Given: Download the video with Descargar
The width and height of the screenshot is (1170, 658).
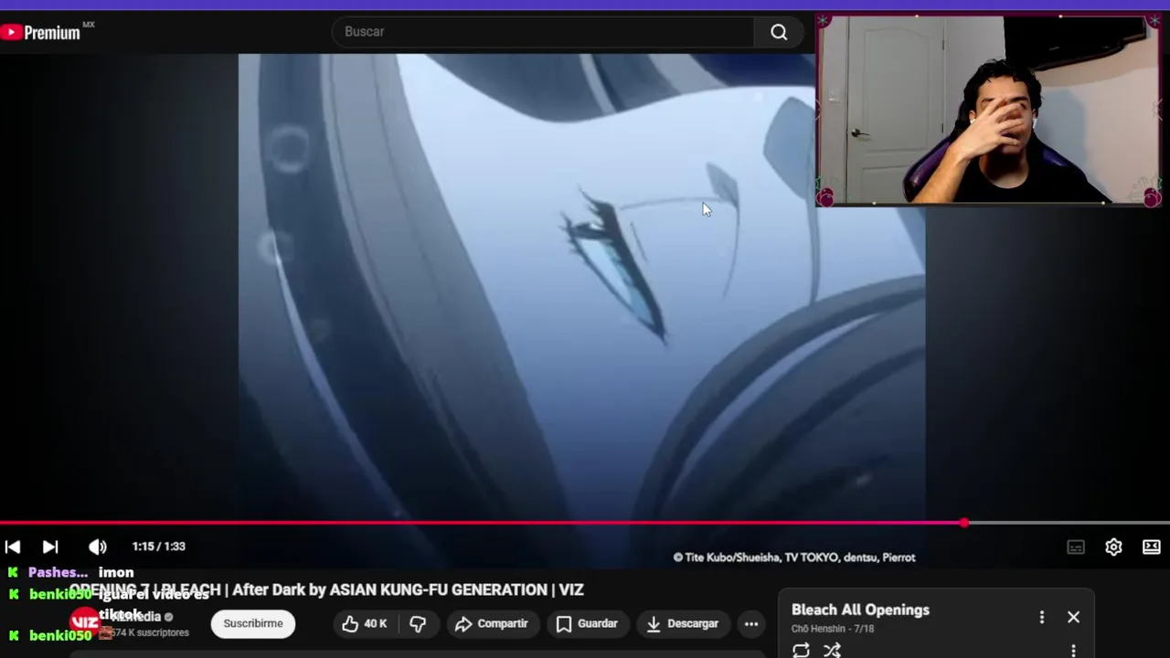Looking at the screenshot, I should click(682, 623).
